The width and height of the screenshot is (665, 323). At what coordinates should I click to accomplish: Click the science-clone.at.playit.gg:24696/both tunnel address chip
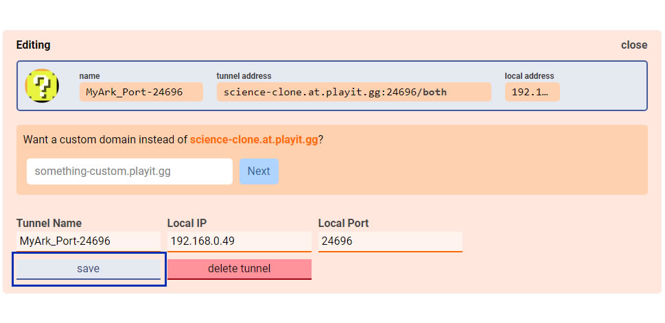[x=353, y=92]
